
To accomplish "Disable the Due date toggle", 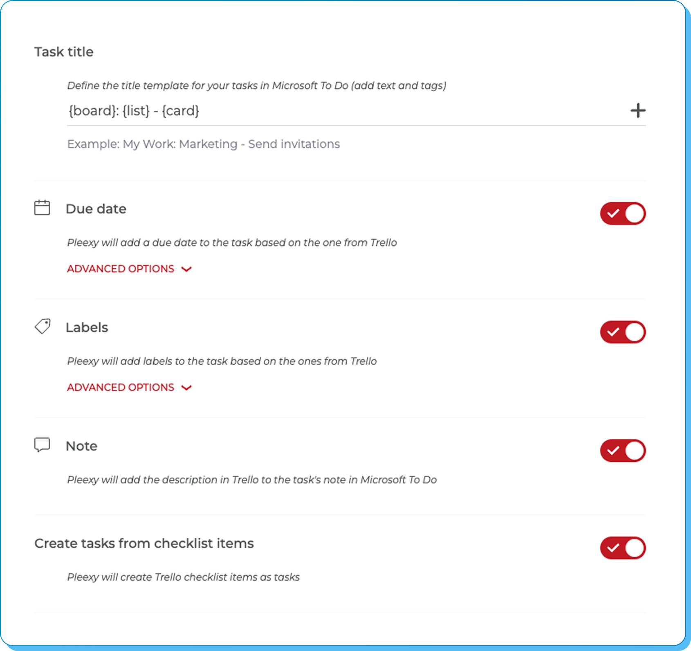I will click(x=623, y=213).
